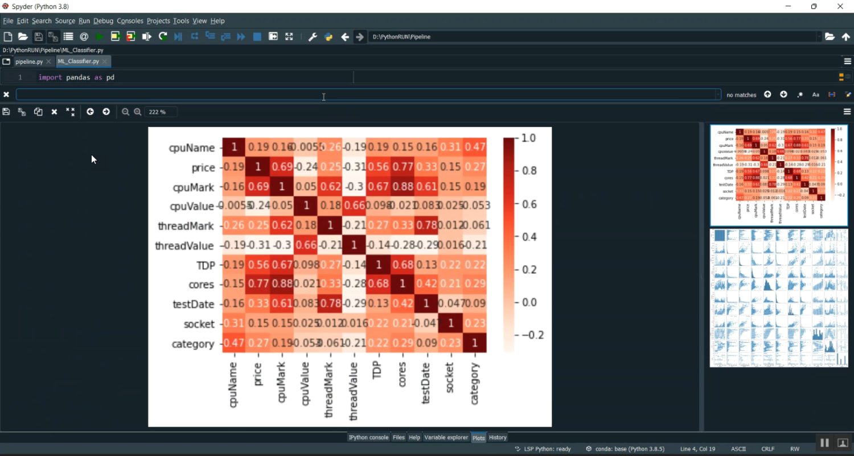Open the Variable Explorer pane
The width and height of the screenshot is (854, 456).
[446, 437]
